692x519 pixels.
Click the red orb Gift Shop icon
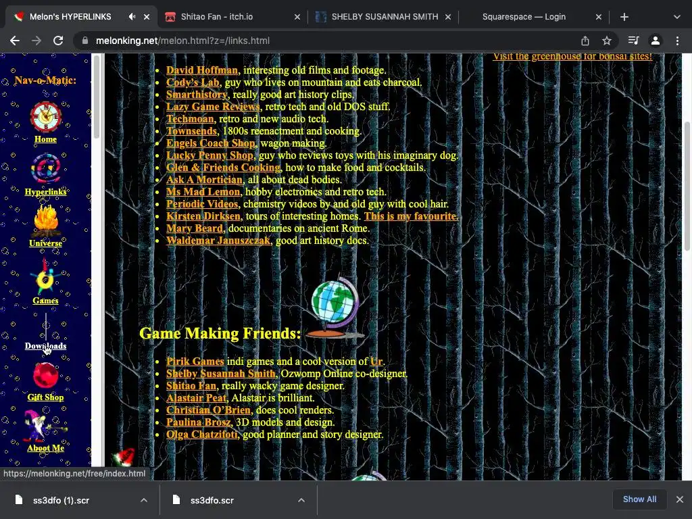click(45, 376)
